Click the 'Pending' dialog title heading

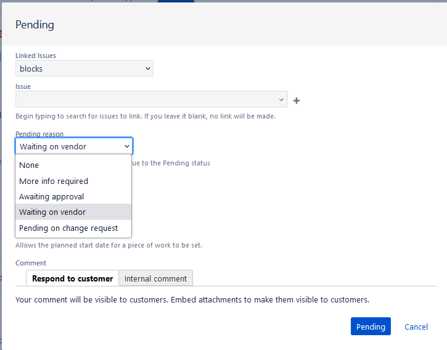tap(35, 25)
